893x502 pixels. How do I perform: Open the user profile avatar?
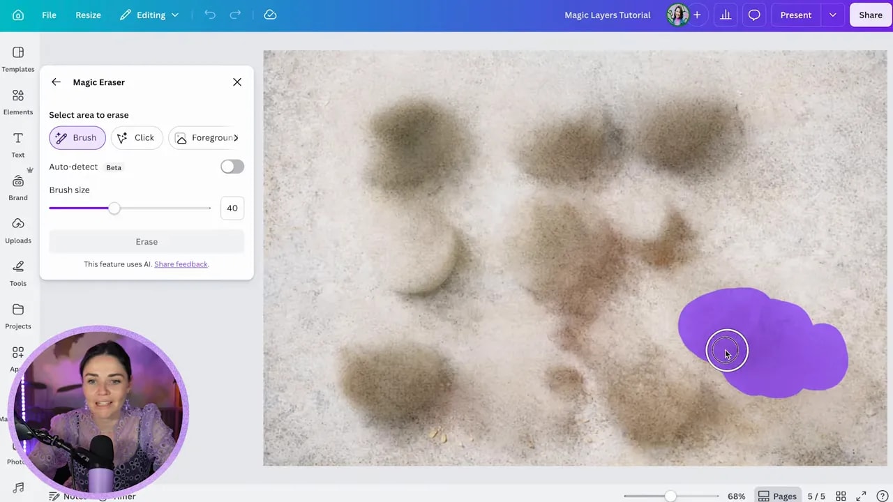tap(677, 15)
